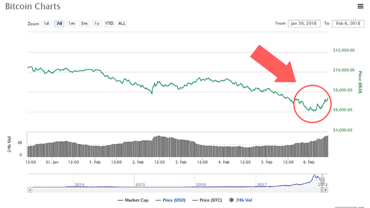Click the 8B volume axis label
This screenshot has width=370, height=208.
pyautogui.click(x=20, y=143)
